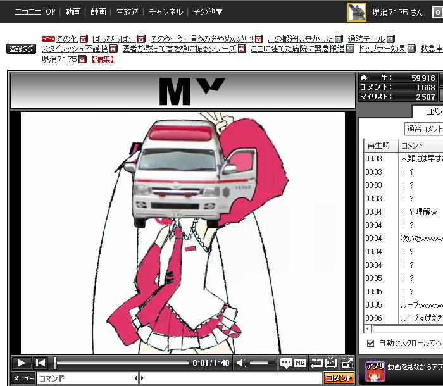
Task: Click question icon beside ドップラー効果 tag
Action: click(411, 49)
